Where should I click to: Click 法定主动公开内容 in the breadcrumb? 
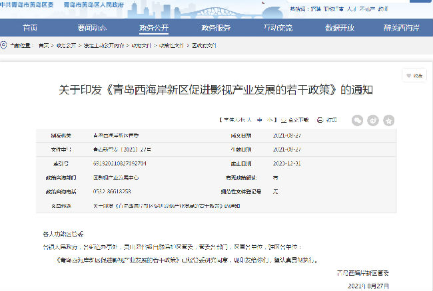(104, 45)
